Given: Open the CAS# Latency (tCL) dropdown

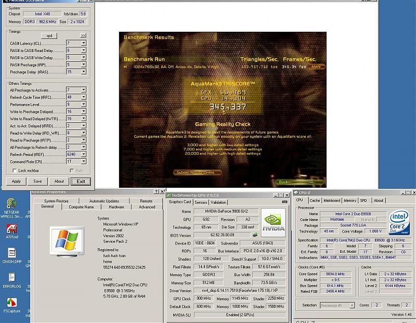Looking at the screenshot, I should pyautogui.click(x=84, y=43).
